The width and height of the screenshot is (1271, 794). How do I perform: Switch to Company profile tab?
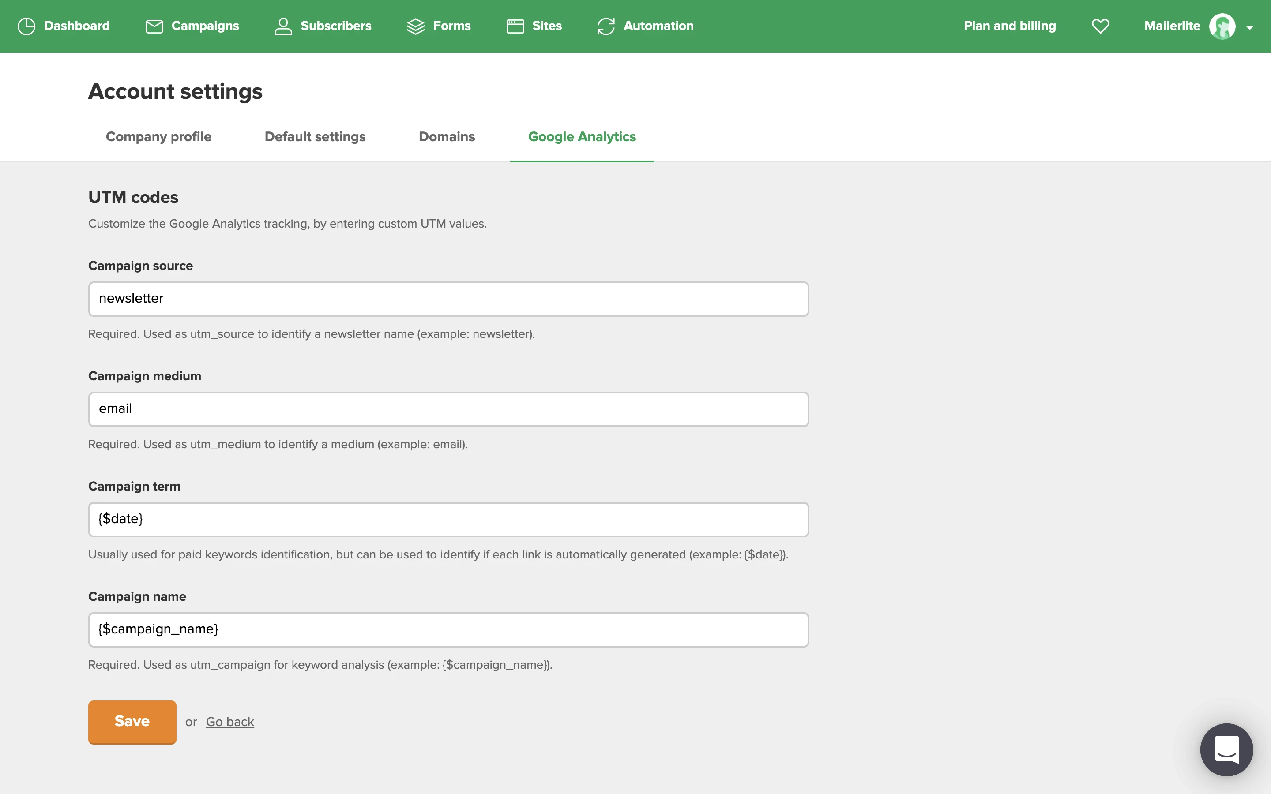[158, 137]
